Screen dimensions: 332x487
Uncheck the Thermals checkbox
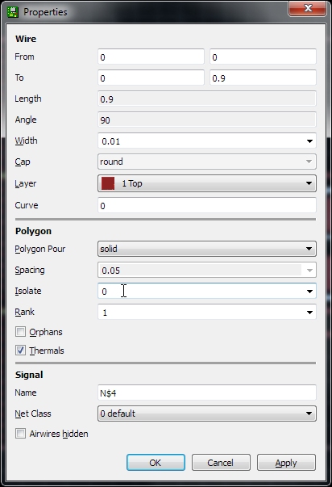pyautogui.click(x=20, y=351)
